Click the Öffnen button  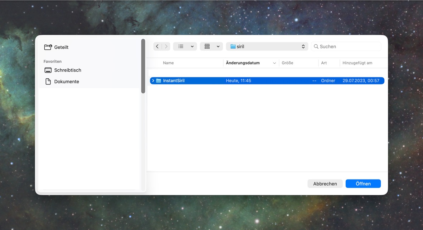tap(363, 183)
